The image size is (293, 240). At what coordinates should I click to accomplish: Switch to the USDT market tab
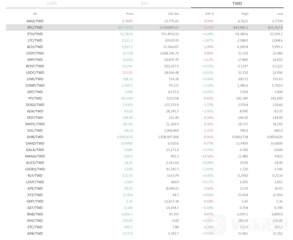coord(52,4)
